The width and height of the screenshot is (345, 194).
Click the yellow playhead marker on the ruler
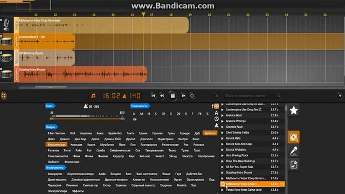coord(143,15)
